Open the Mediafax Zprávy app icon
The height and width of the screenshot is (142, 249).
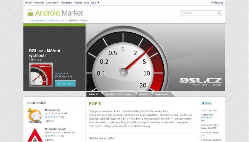(x=35, y=135)
